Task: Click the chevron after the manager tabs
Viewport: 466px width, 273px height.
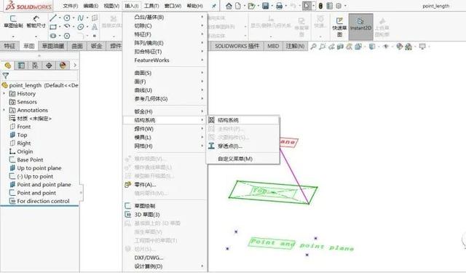Action: click(75, 65)
